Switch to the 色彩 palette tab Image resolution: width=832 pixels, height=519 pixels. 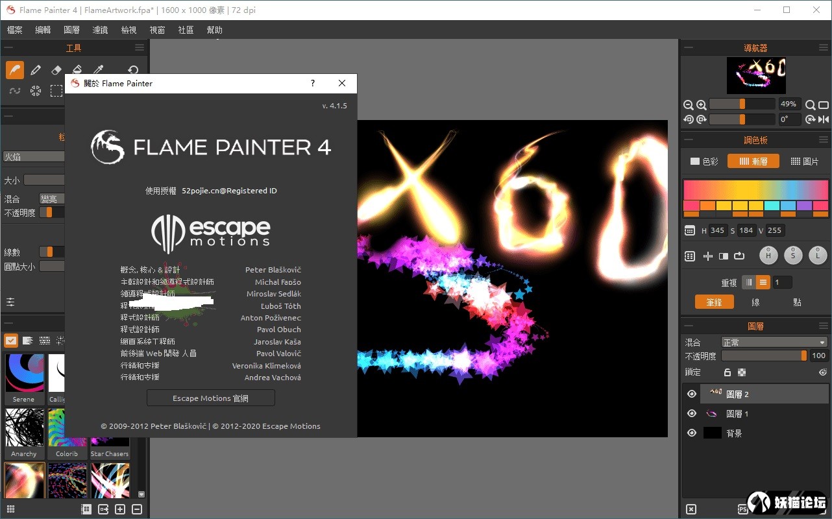[x=704, y=161]
